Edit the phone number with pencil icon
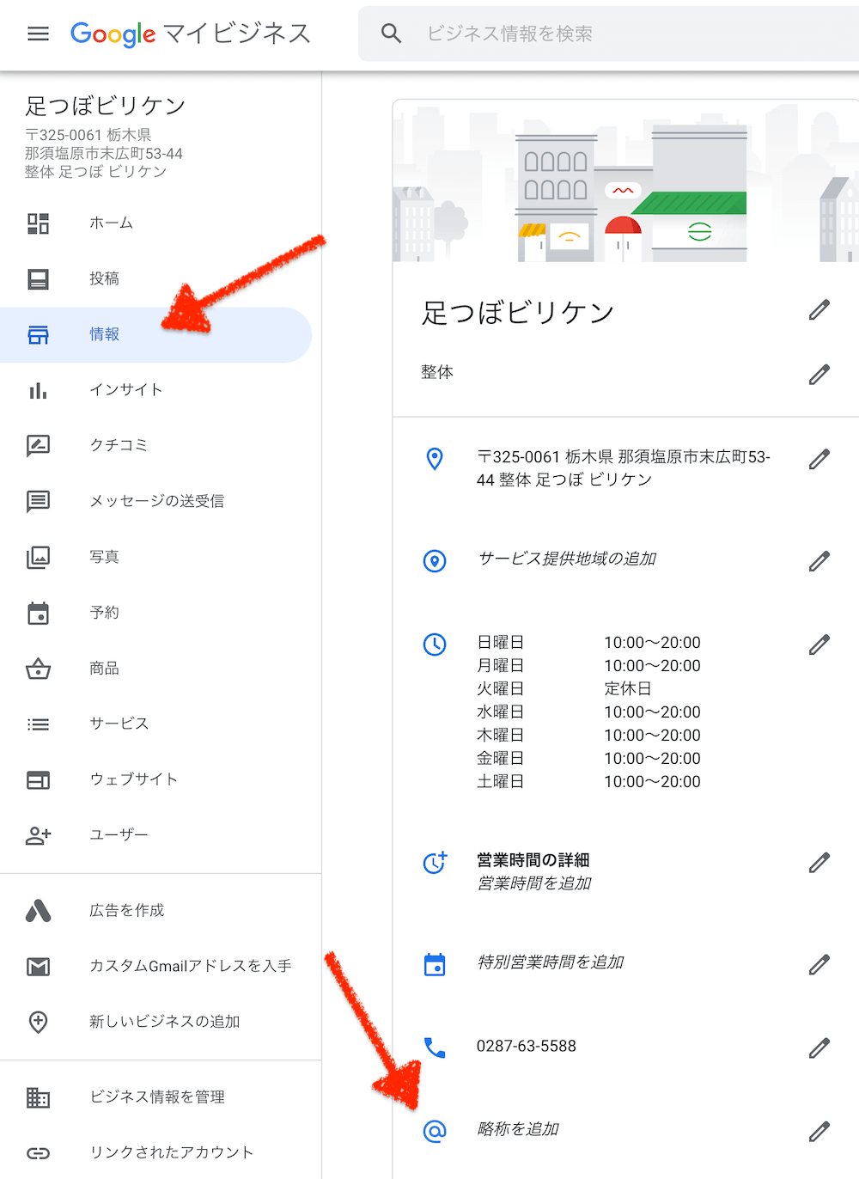 coord(819,1048)
